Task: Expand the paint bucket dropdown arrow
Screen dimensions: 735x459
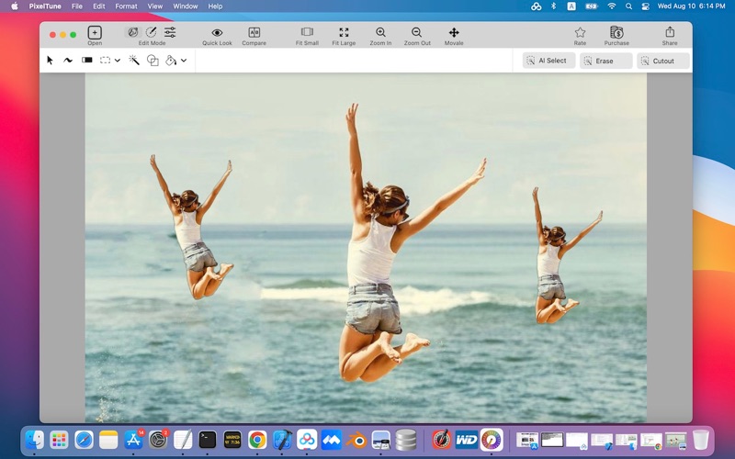Action: tap(184, 61)
